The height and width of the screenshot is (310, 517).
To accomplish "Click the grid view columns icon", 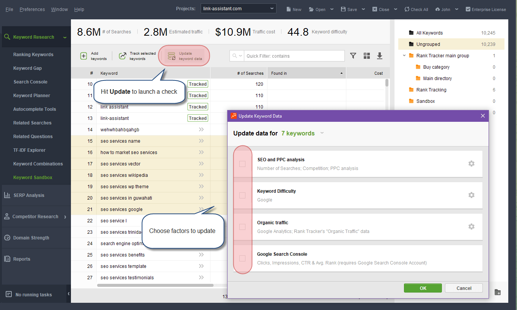I will pyautogui.click(x=367, y=56).
